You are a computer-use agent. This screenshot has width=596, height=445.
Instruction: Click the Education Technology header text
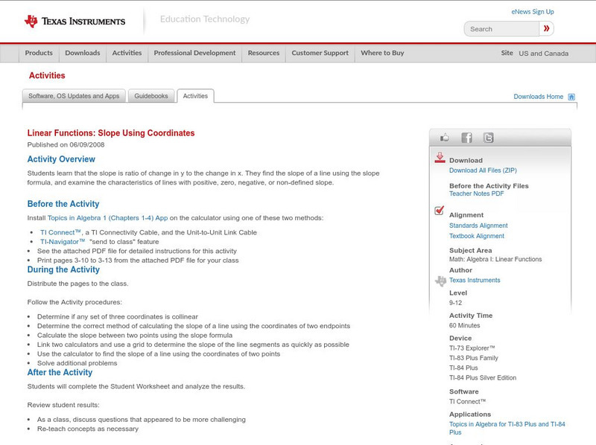click(205, 19)
